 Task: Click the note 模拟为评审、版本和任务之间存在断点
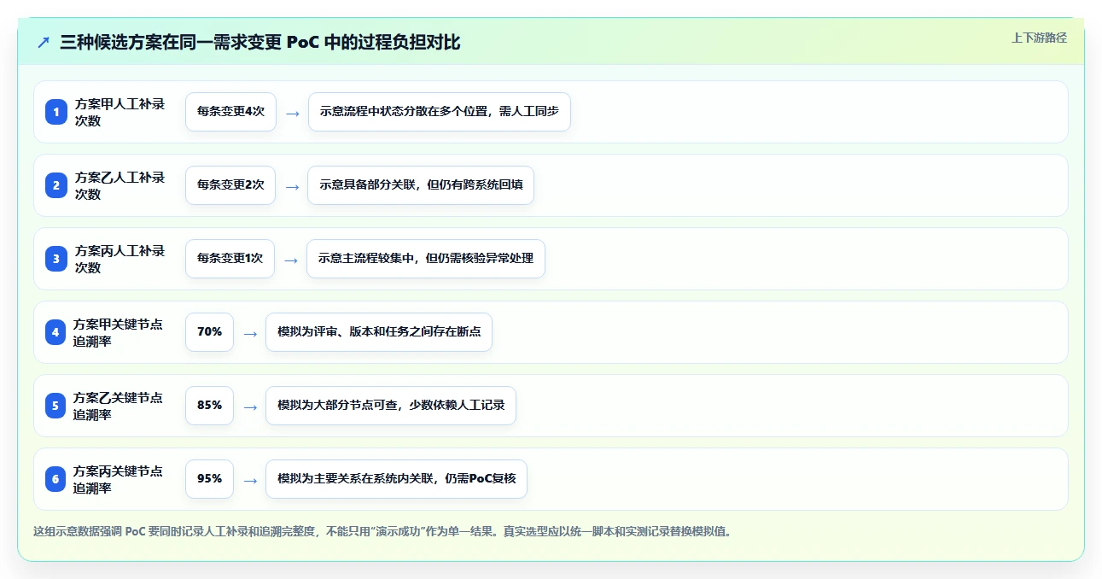pos(379,332)
